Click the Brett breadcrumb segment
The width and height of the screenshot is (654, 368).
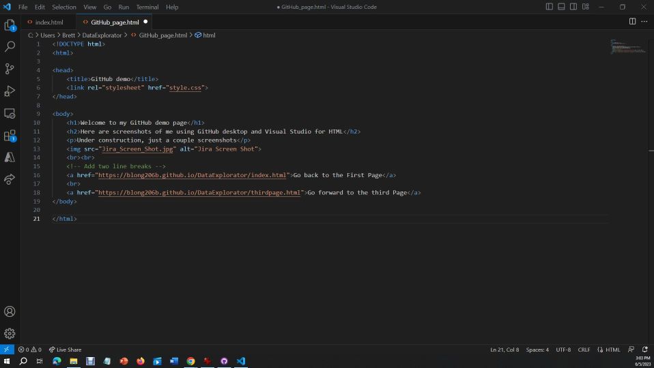click(68, 35)
